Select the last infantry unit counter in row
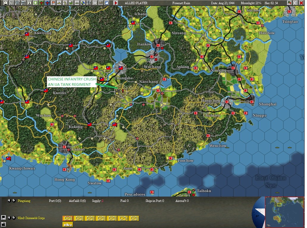 134,218
